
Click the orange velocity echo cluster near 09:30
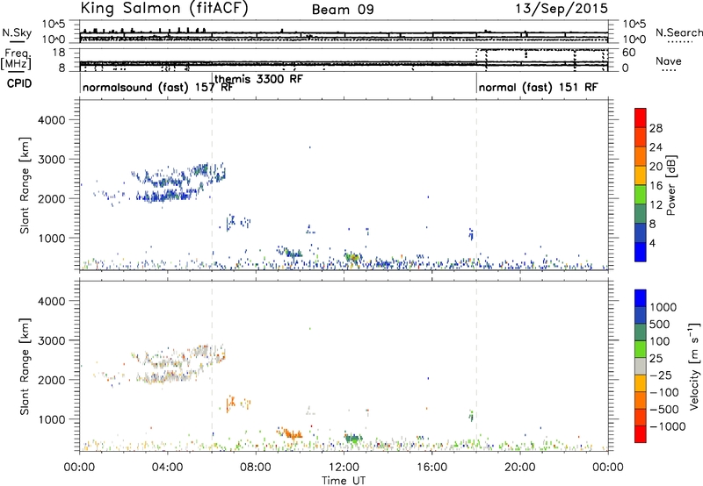click(292, 433)
